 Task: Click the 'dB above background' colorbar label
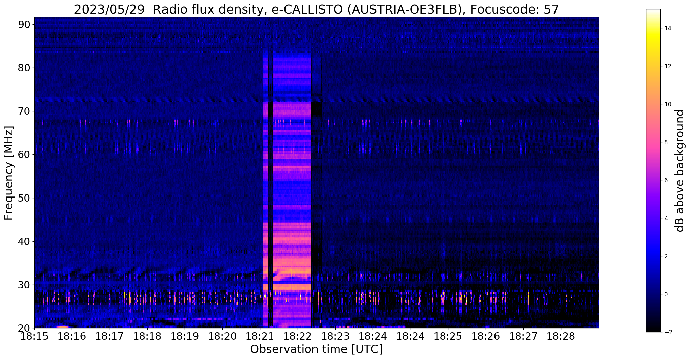pos(680,171)
